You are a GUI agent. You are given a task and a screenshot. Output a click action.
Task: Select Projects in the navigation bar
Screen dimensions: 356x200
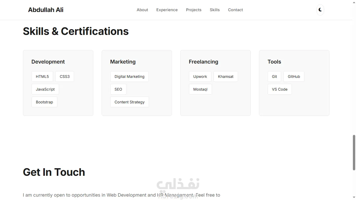tap(194, 10)
